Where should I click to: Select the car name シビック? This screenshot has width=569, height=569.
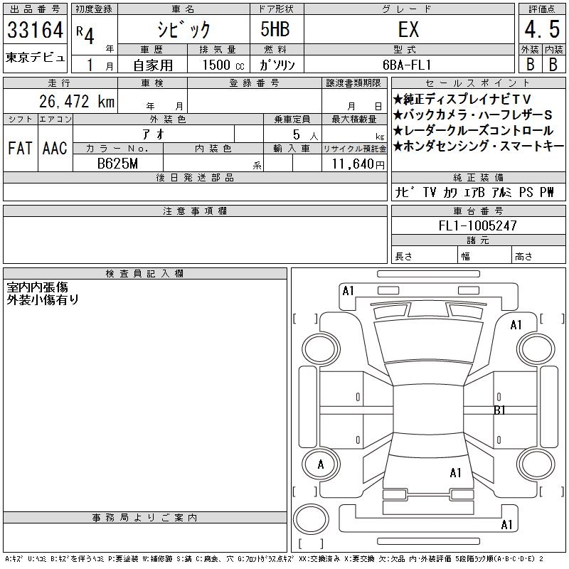(184, 29)
